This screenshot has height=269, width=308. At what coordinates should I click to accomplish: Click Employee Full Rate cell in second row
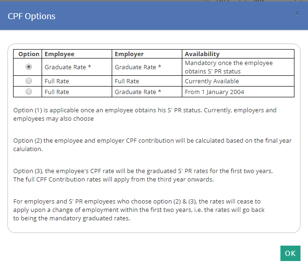tap(57, 81)
